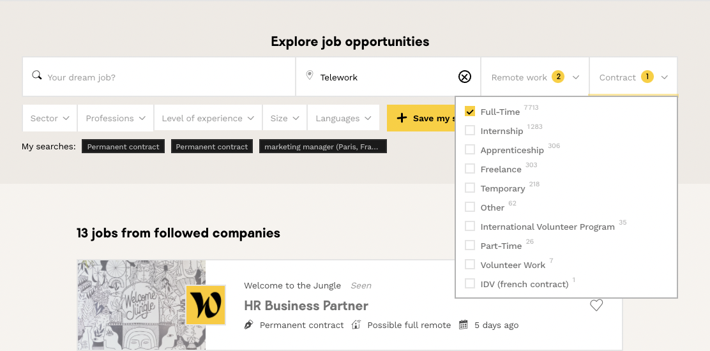Check the Internship contract option
710x351 pixels.
[470, 131]
